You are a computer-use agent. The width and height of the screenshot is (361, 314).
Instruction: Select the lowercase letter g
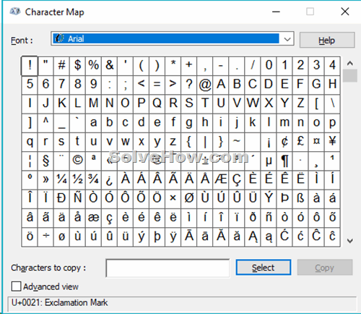click(189, 123)
